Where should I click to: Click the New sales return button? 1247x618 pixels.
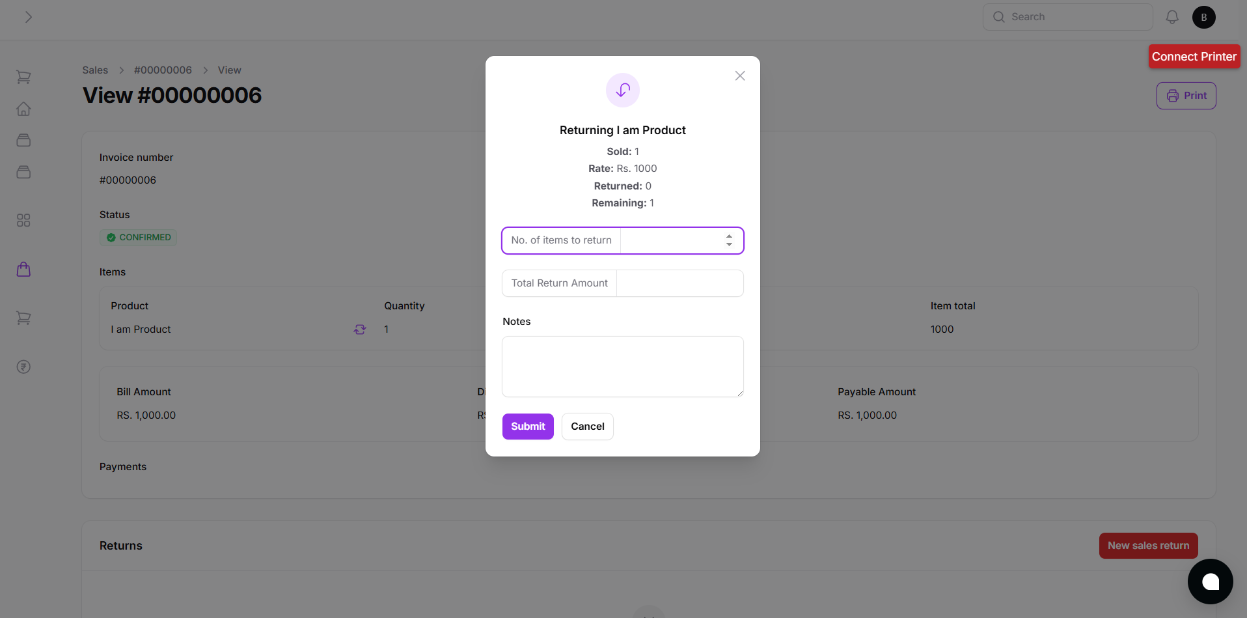[1147, 545]
